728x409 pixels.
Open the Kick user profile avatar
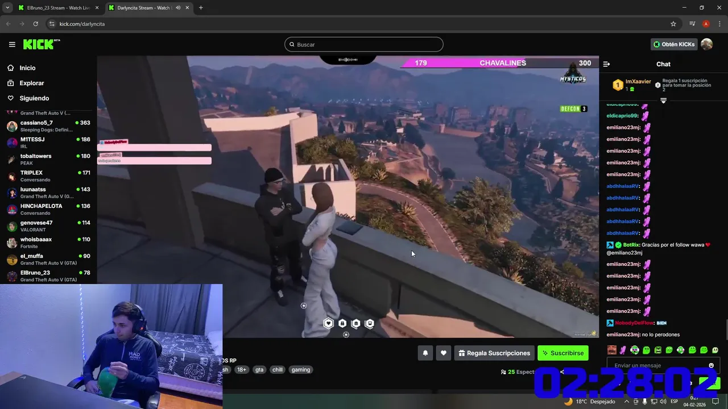pos(706,44)
